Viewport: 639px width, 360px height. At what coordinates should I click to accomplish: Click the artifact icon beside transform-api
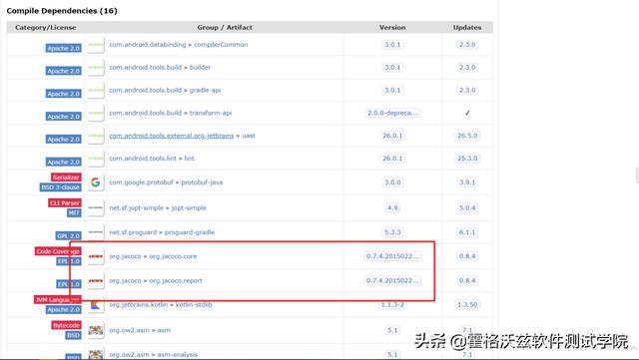[96, 114]
